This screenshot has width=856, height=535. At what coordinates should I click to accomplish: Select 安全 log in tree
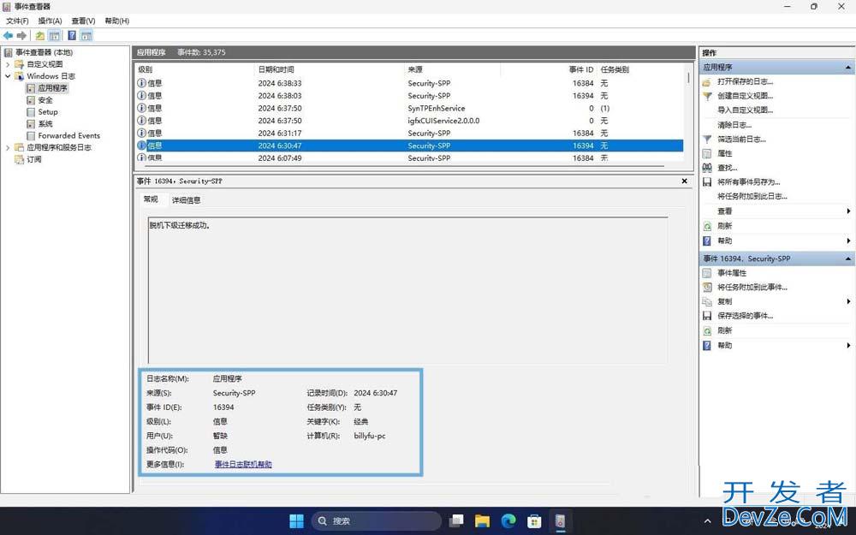pos(45,100)
